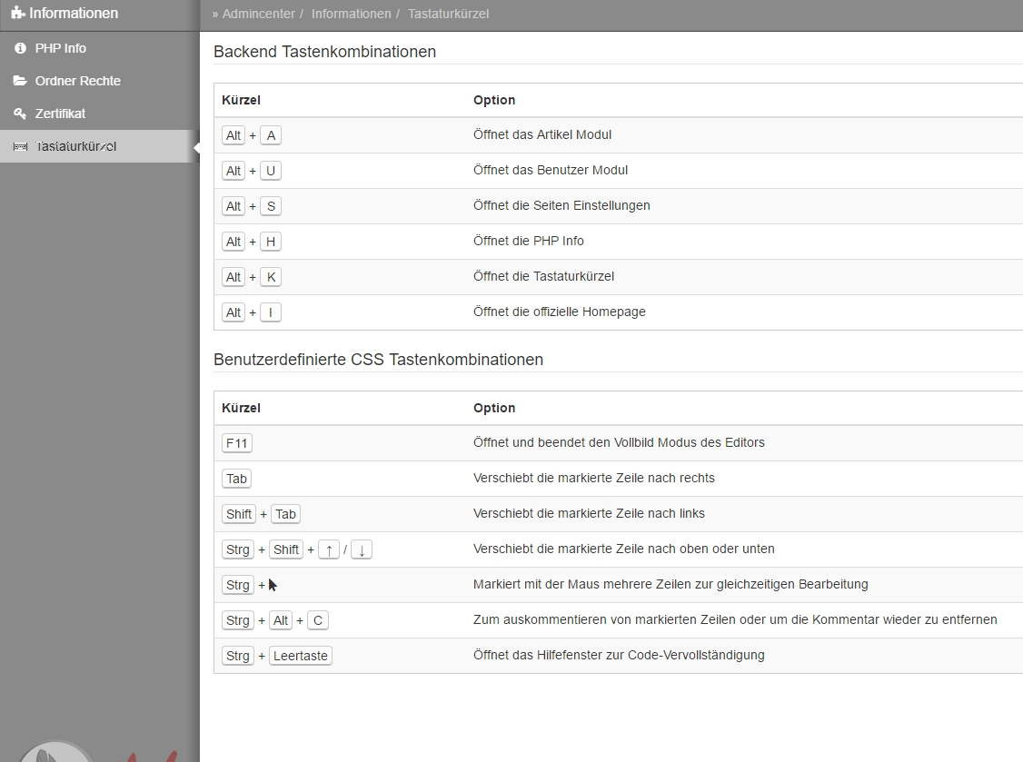Screen dimensions: 1023x762
Task: Click the info icon next to PHP Info
Action: click(x=20, y=48)
